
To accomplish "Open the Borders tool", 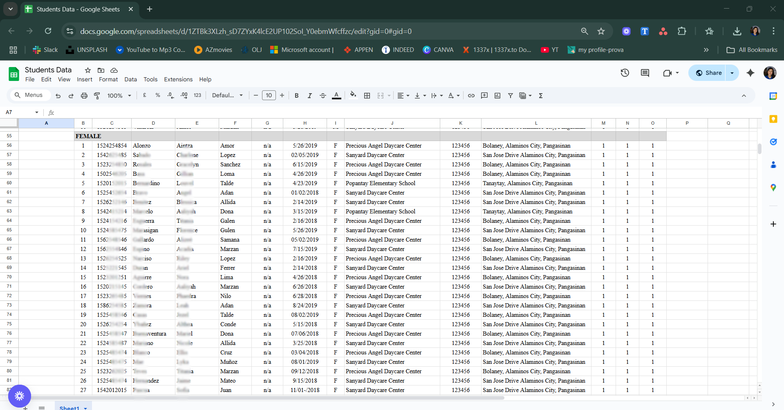I will point(367,96).
